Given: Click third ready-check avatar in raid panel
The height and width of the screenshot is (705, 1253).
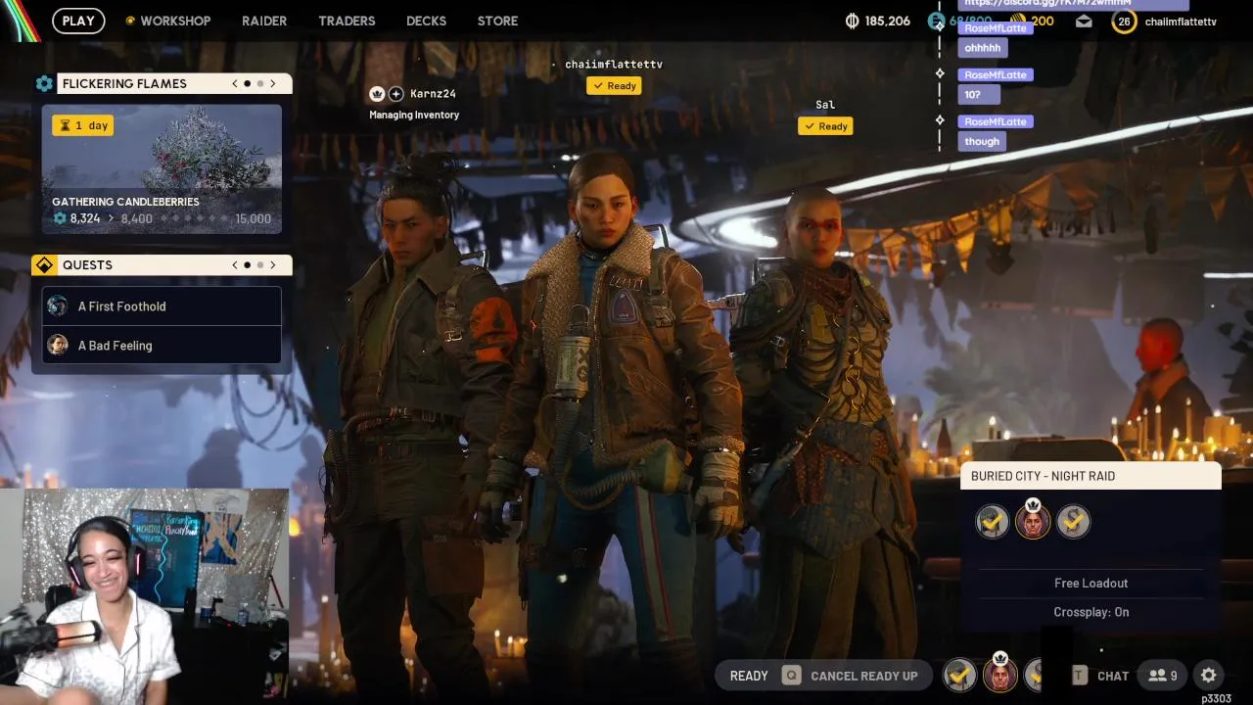Looking at the screenshot, I should coord(1073,522).
